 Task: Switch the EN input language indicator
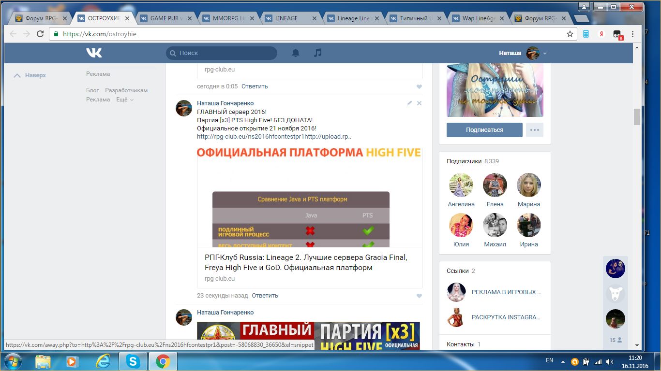click(x=549, y=360)
